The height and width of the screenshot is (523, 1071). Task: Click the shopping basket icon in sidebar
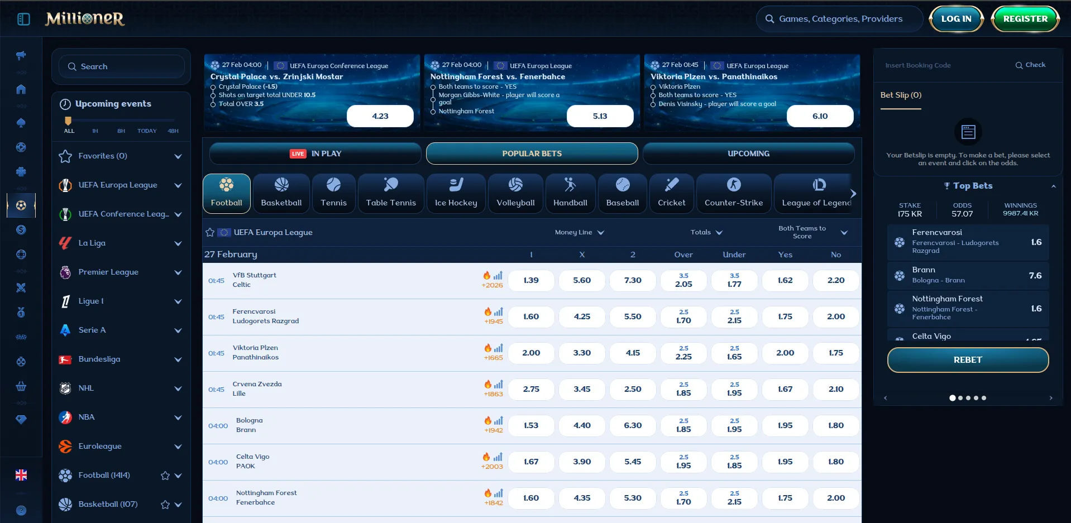[21, 386]
